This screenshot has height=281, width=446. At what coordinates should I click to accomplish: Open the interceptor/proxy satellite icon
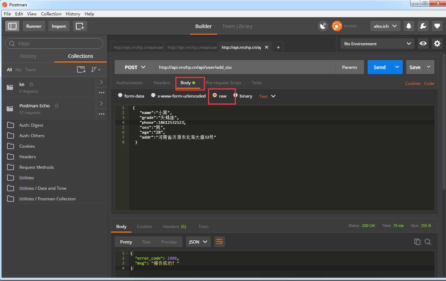(323, 26)
